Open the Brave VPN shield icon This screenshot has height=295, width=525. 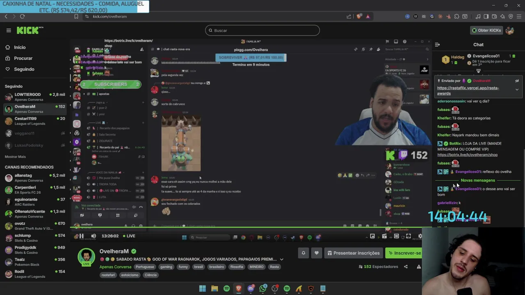(x=511, y=16)
